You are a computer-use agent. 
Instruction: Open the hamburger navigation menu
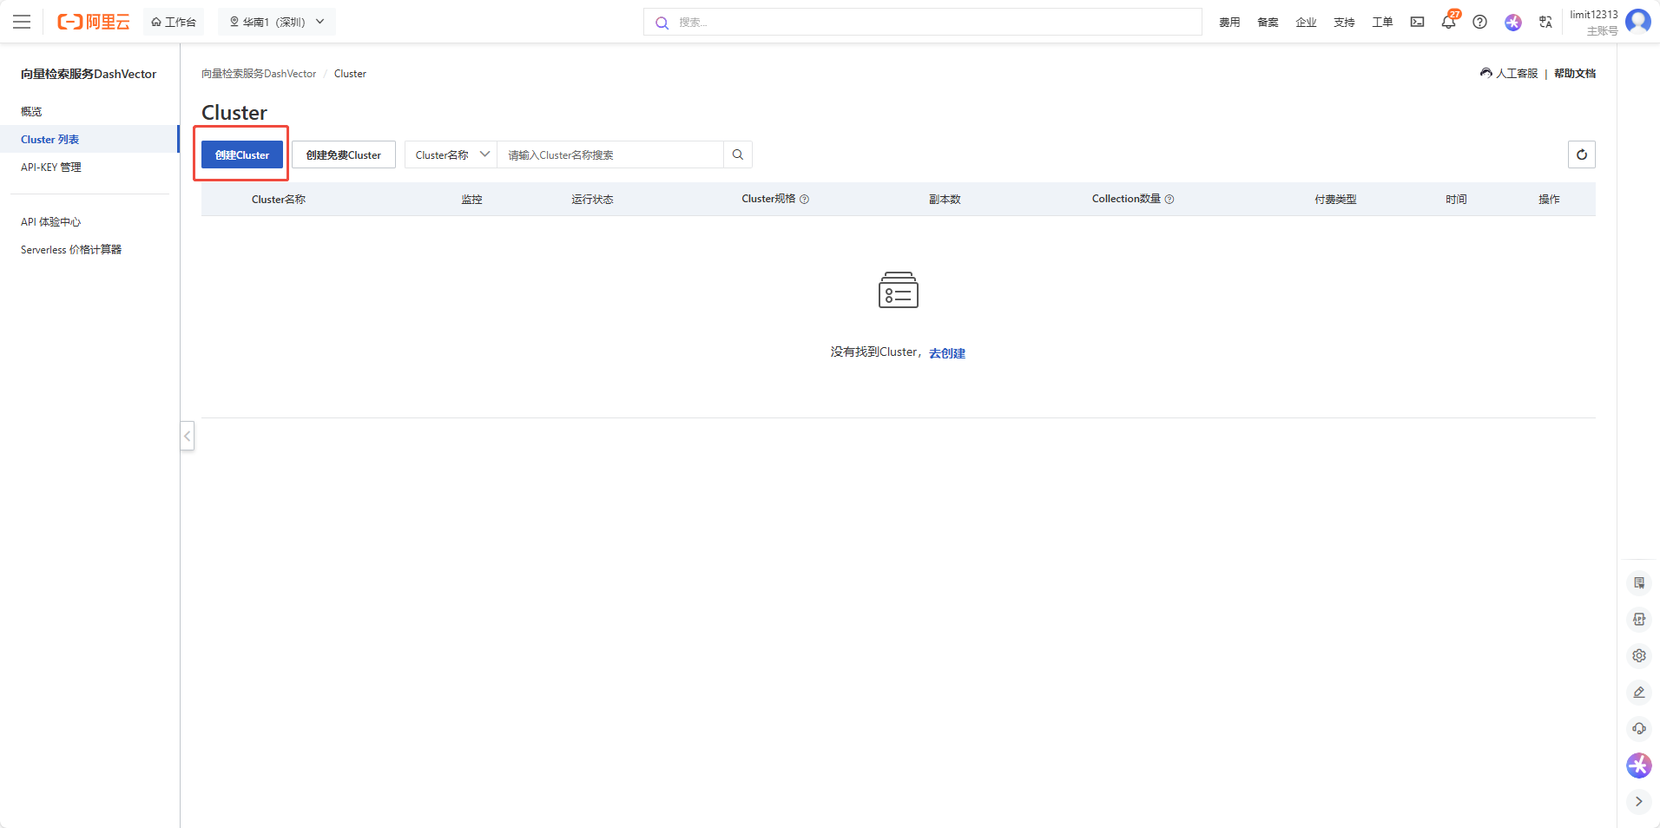pyautogui.click(x=22, y=22)
